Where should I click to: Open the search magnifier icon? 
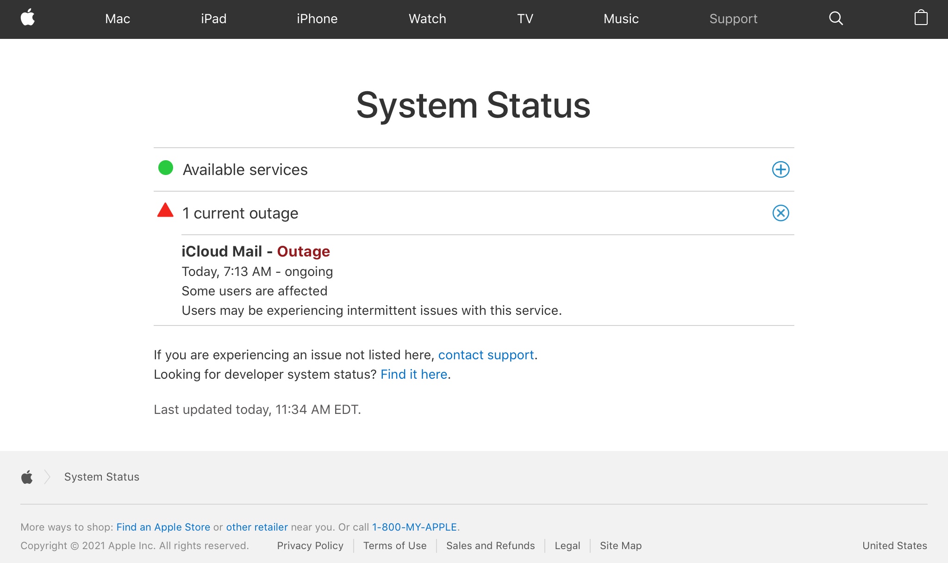click(x=836, y=19)
